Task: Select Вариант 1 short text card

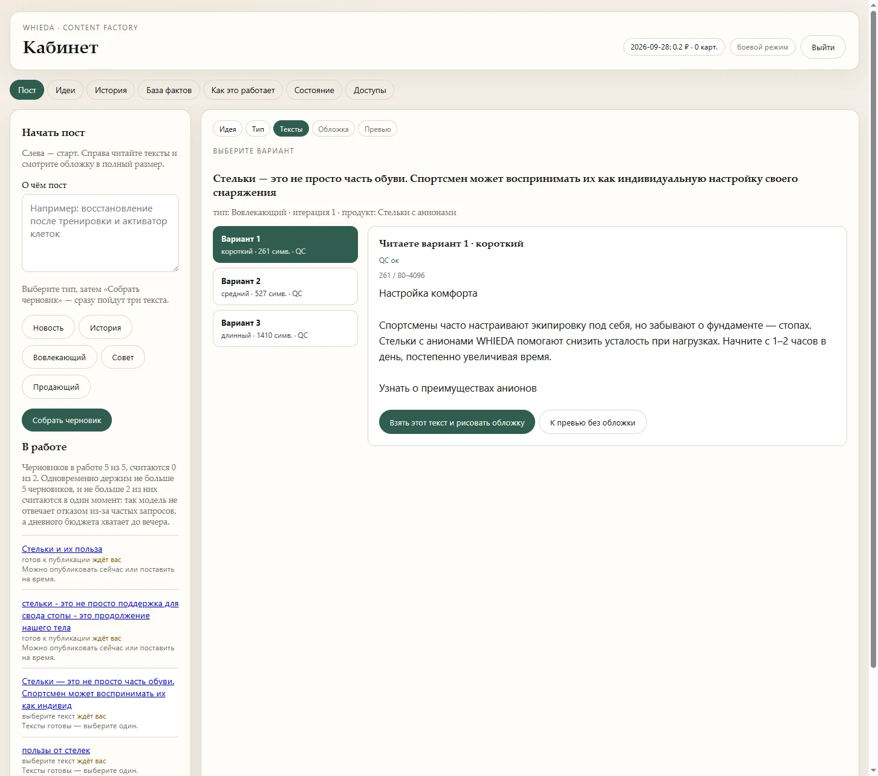Action: [285, 245]
